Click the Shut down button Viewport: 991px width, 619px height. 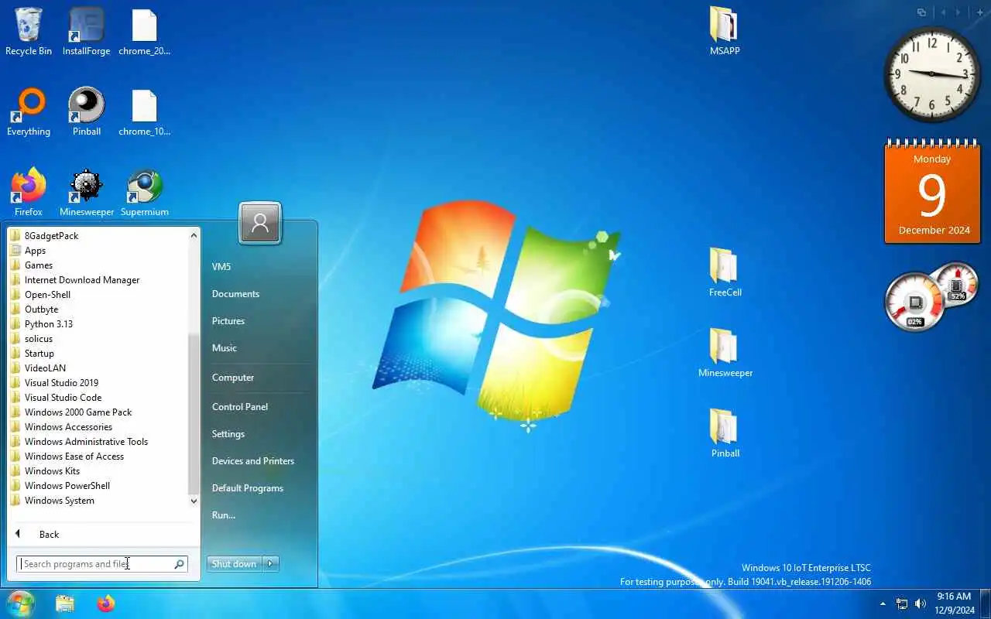(x=235, y=564)
